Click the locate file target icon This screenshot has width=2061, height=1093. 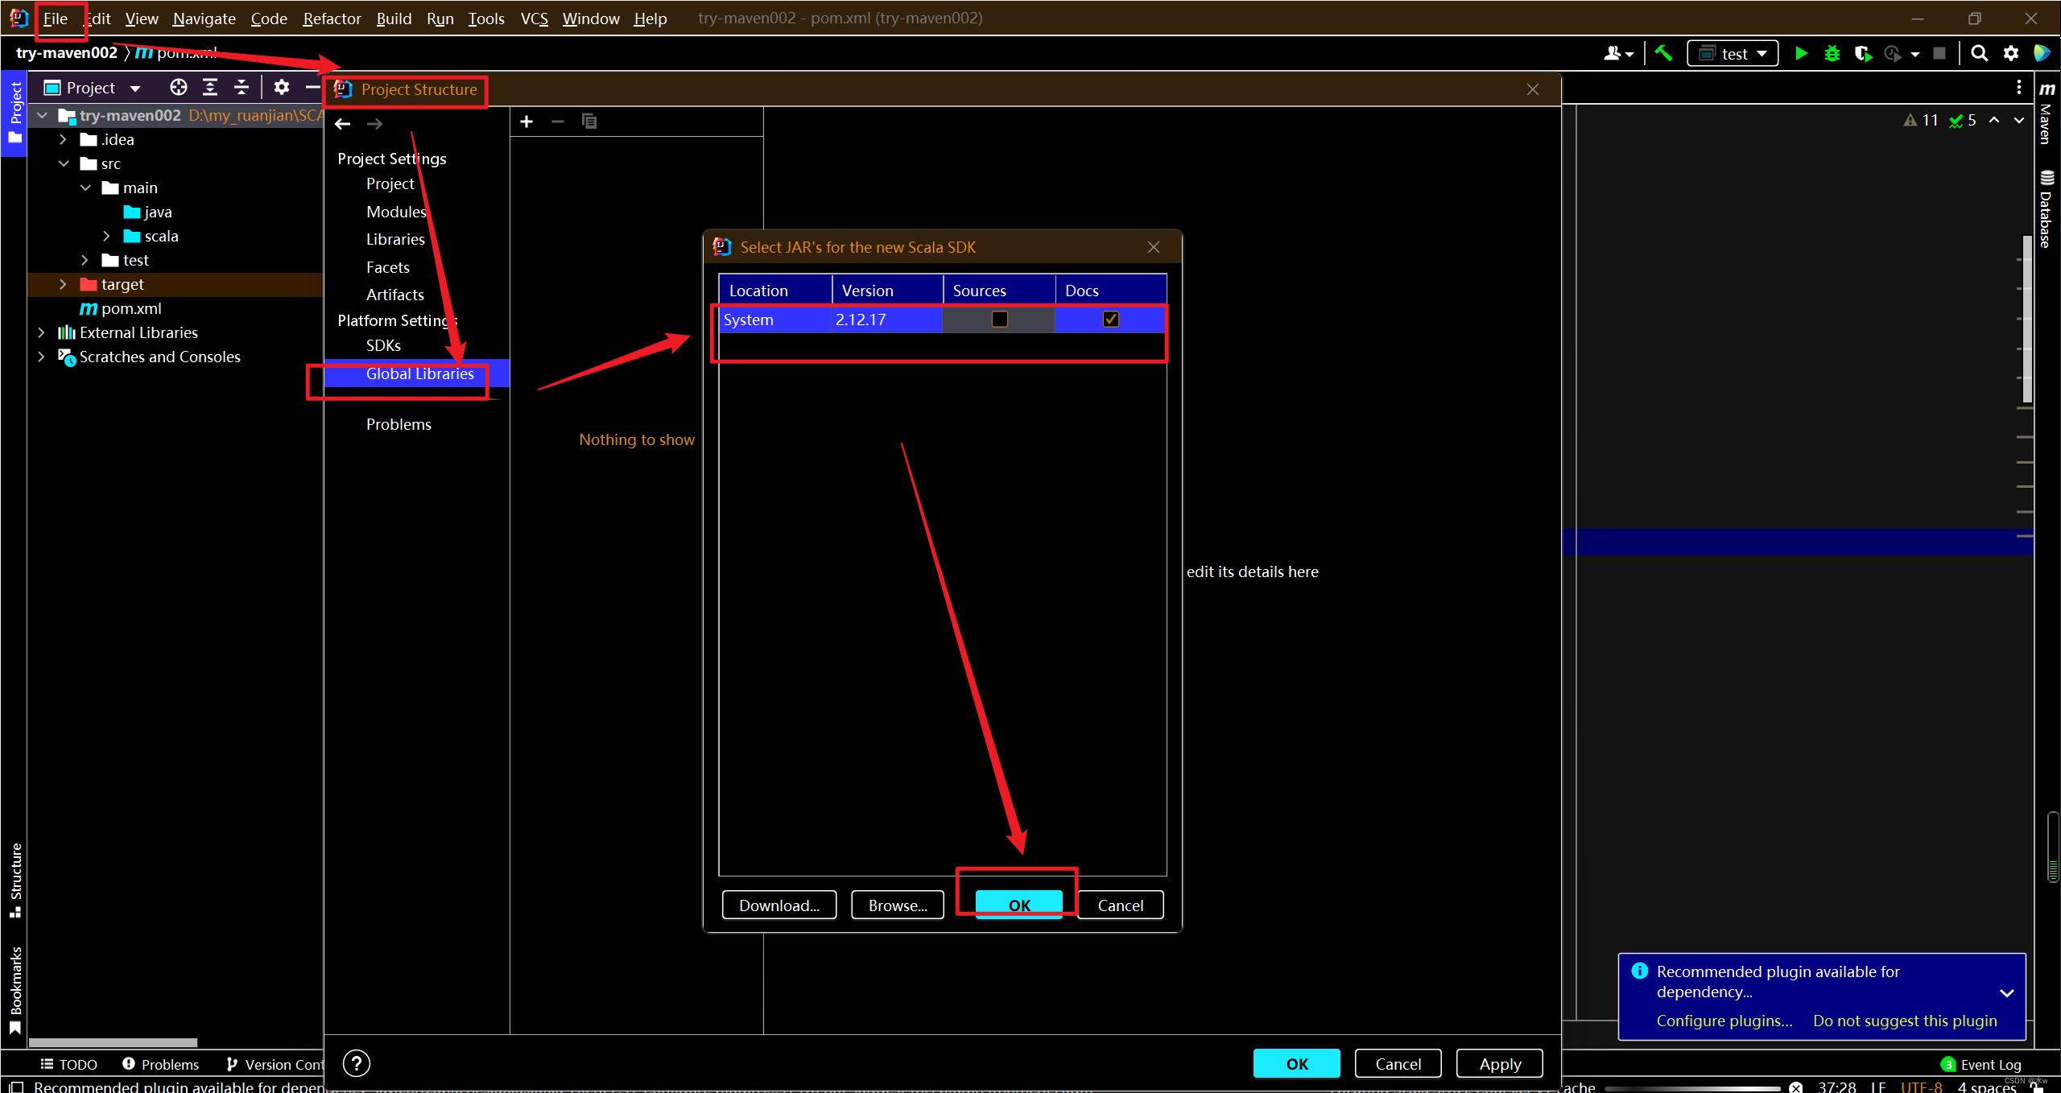(x=179, y=87)
